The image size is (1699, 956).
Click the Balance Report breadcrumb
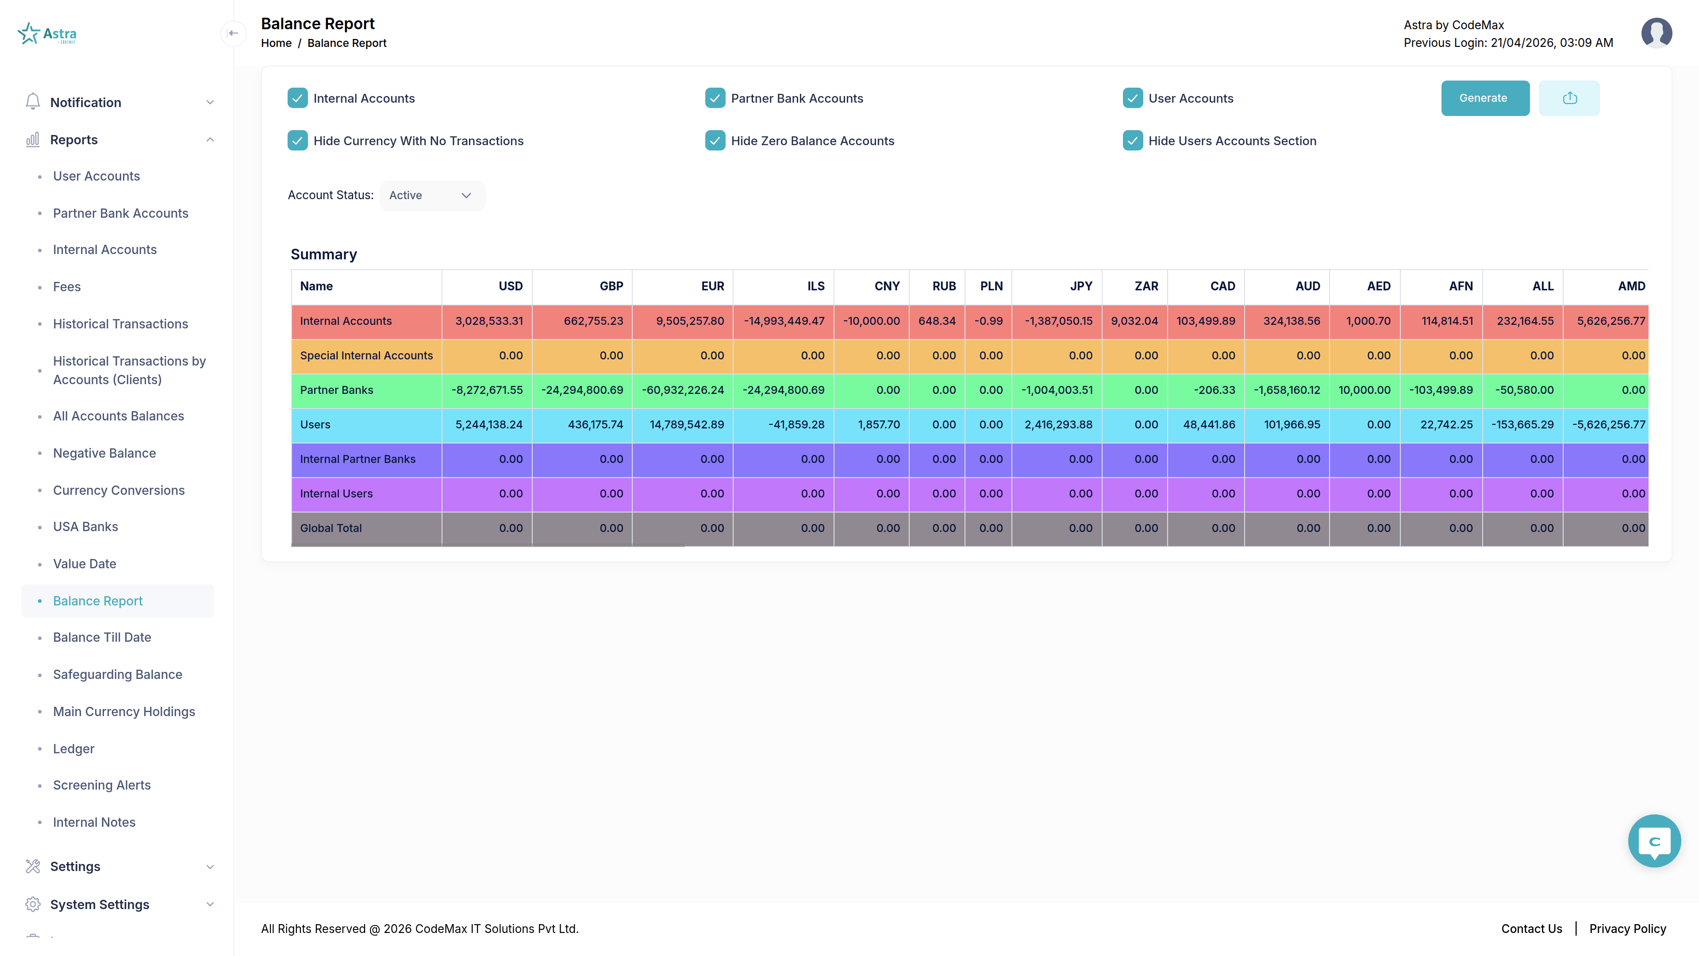pyautogui.click(x=347, y=43)
